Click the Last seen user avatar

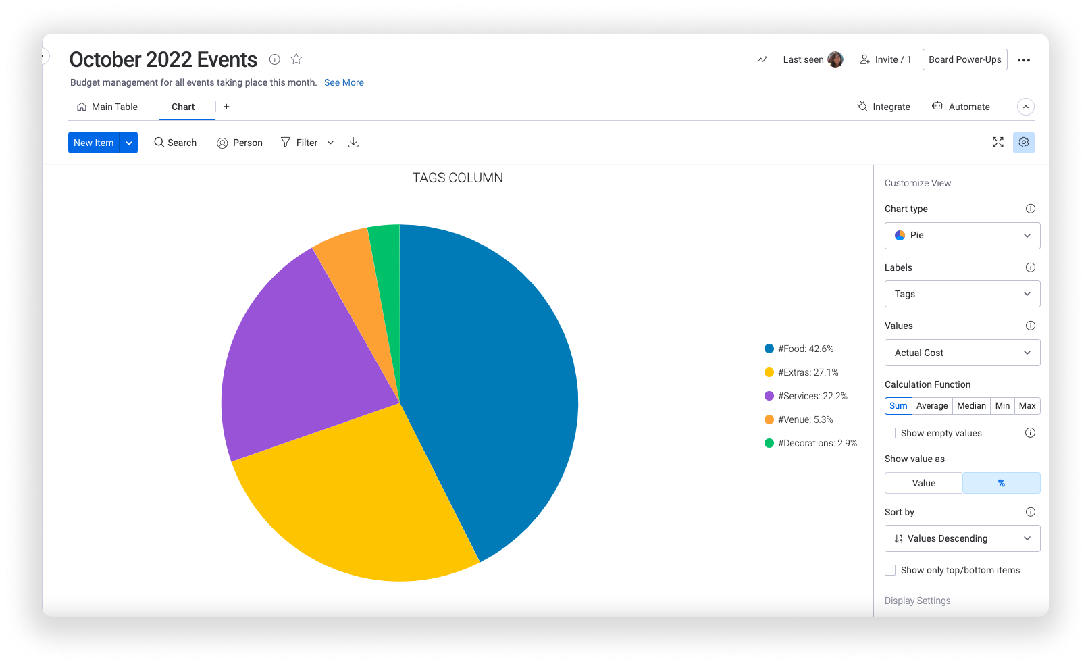[835, 59]
